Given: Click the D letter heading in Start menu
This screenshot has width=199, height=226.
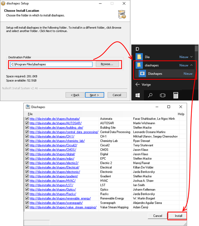Looking at the screenshot, I should pyautogui.click(x=137, y=49).
